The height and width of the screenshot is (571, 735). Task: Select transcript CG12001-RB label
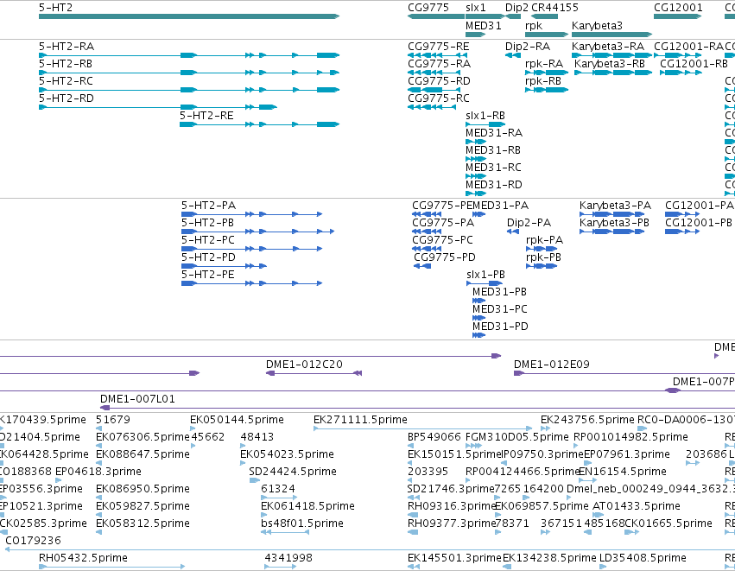694,64
